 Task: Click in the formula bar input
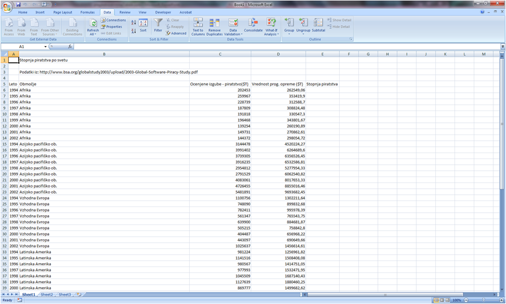[x=286, y=47]
